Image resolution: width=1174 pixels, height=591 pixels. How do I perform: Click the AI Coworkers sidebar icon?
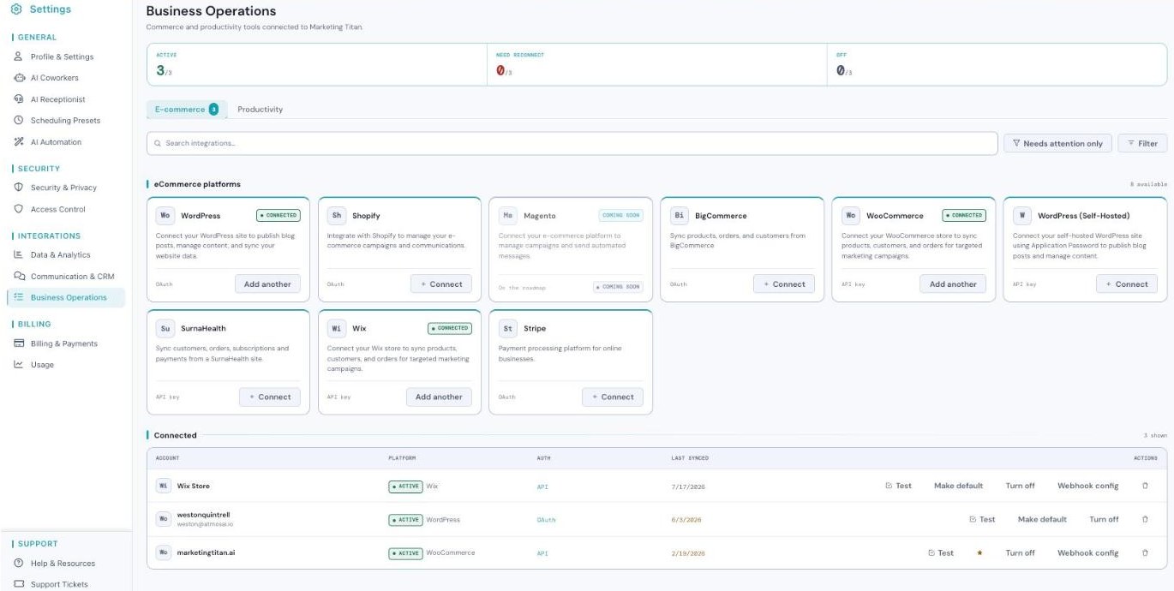coord(19,78)
